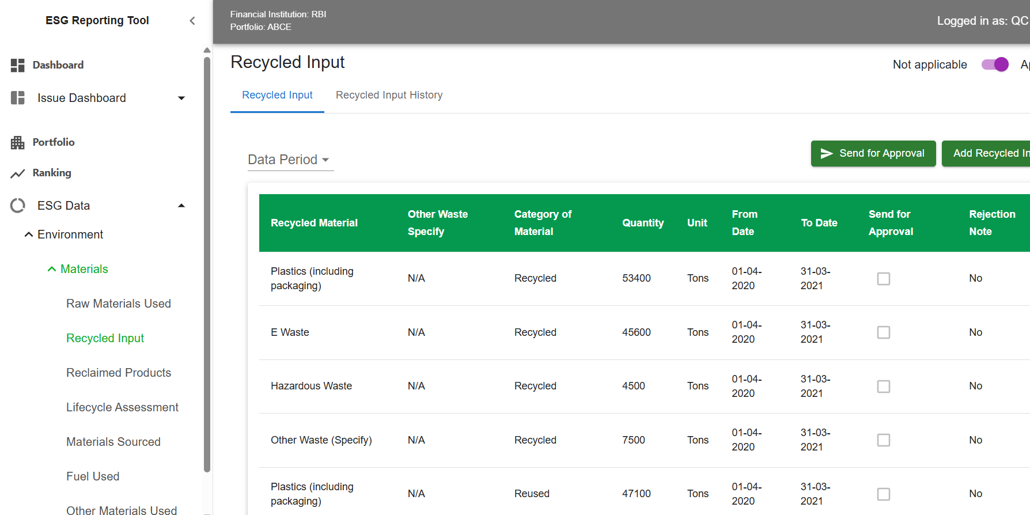
Task: Tick the Hazardous Waste approval checkbox
Action: (x=883, y=387)
